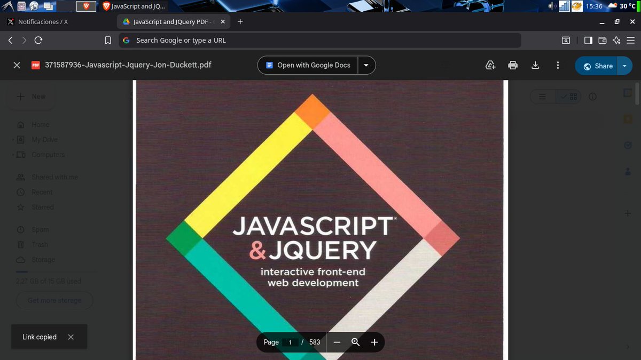Open the Leo AI assistant icon
The image size is (641, 360).
pyautogui.click(x=616, y=40)
